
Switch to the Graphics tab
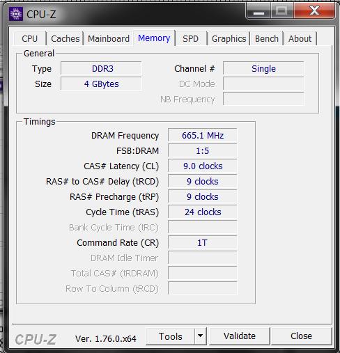pyautogui.click(x=229, y=39)
